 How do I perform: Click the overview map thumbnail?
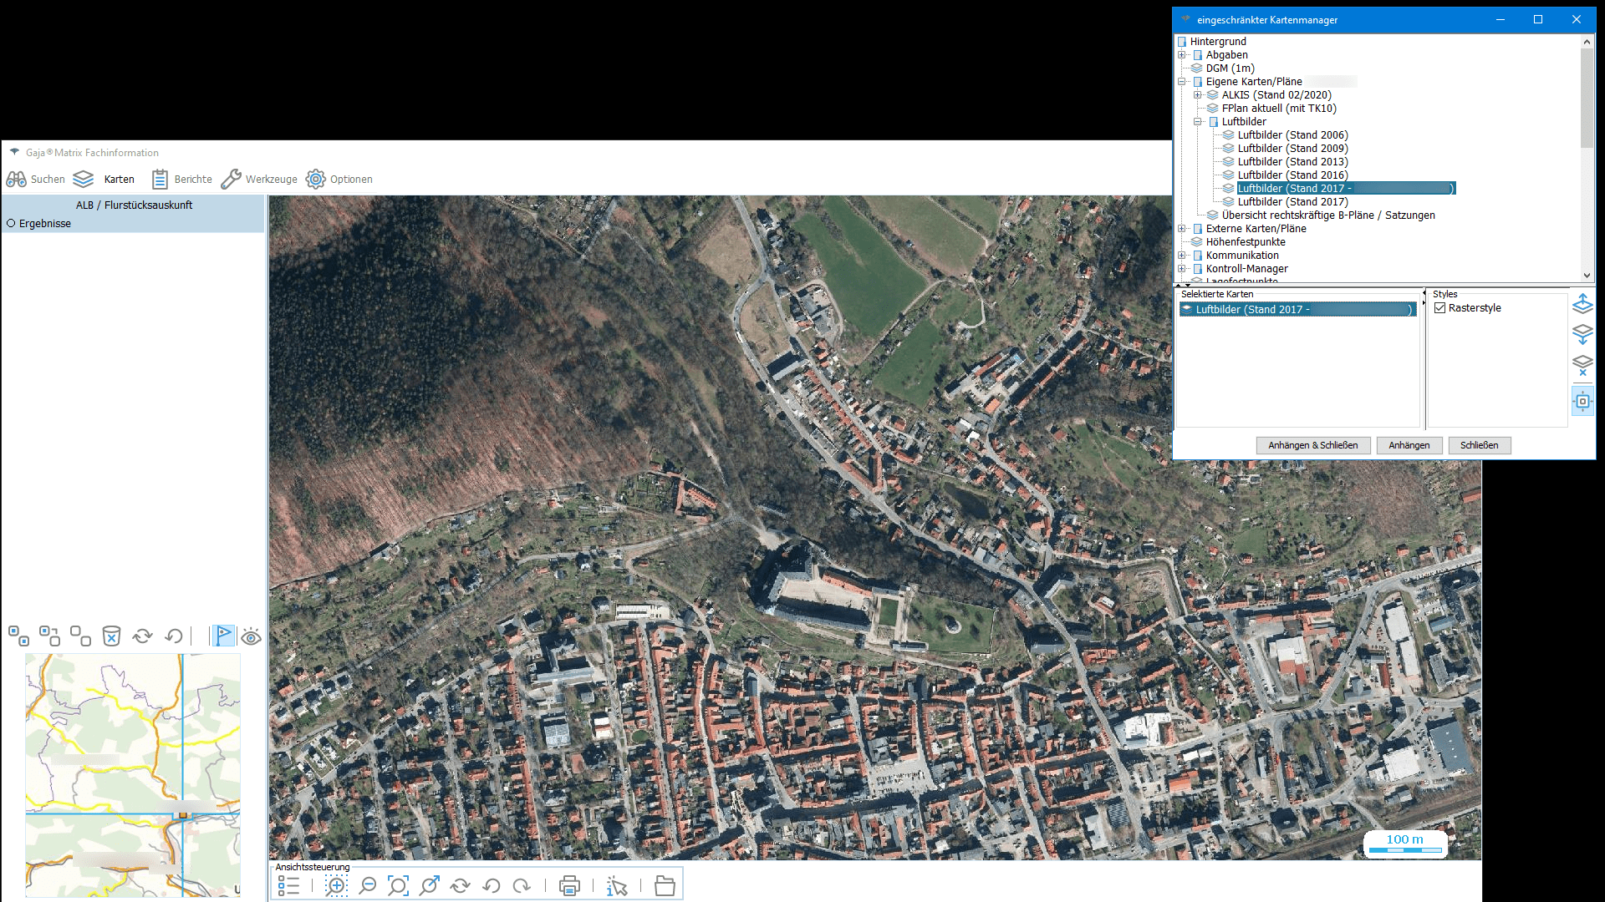tap(132, 775)
